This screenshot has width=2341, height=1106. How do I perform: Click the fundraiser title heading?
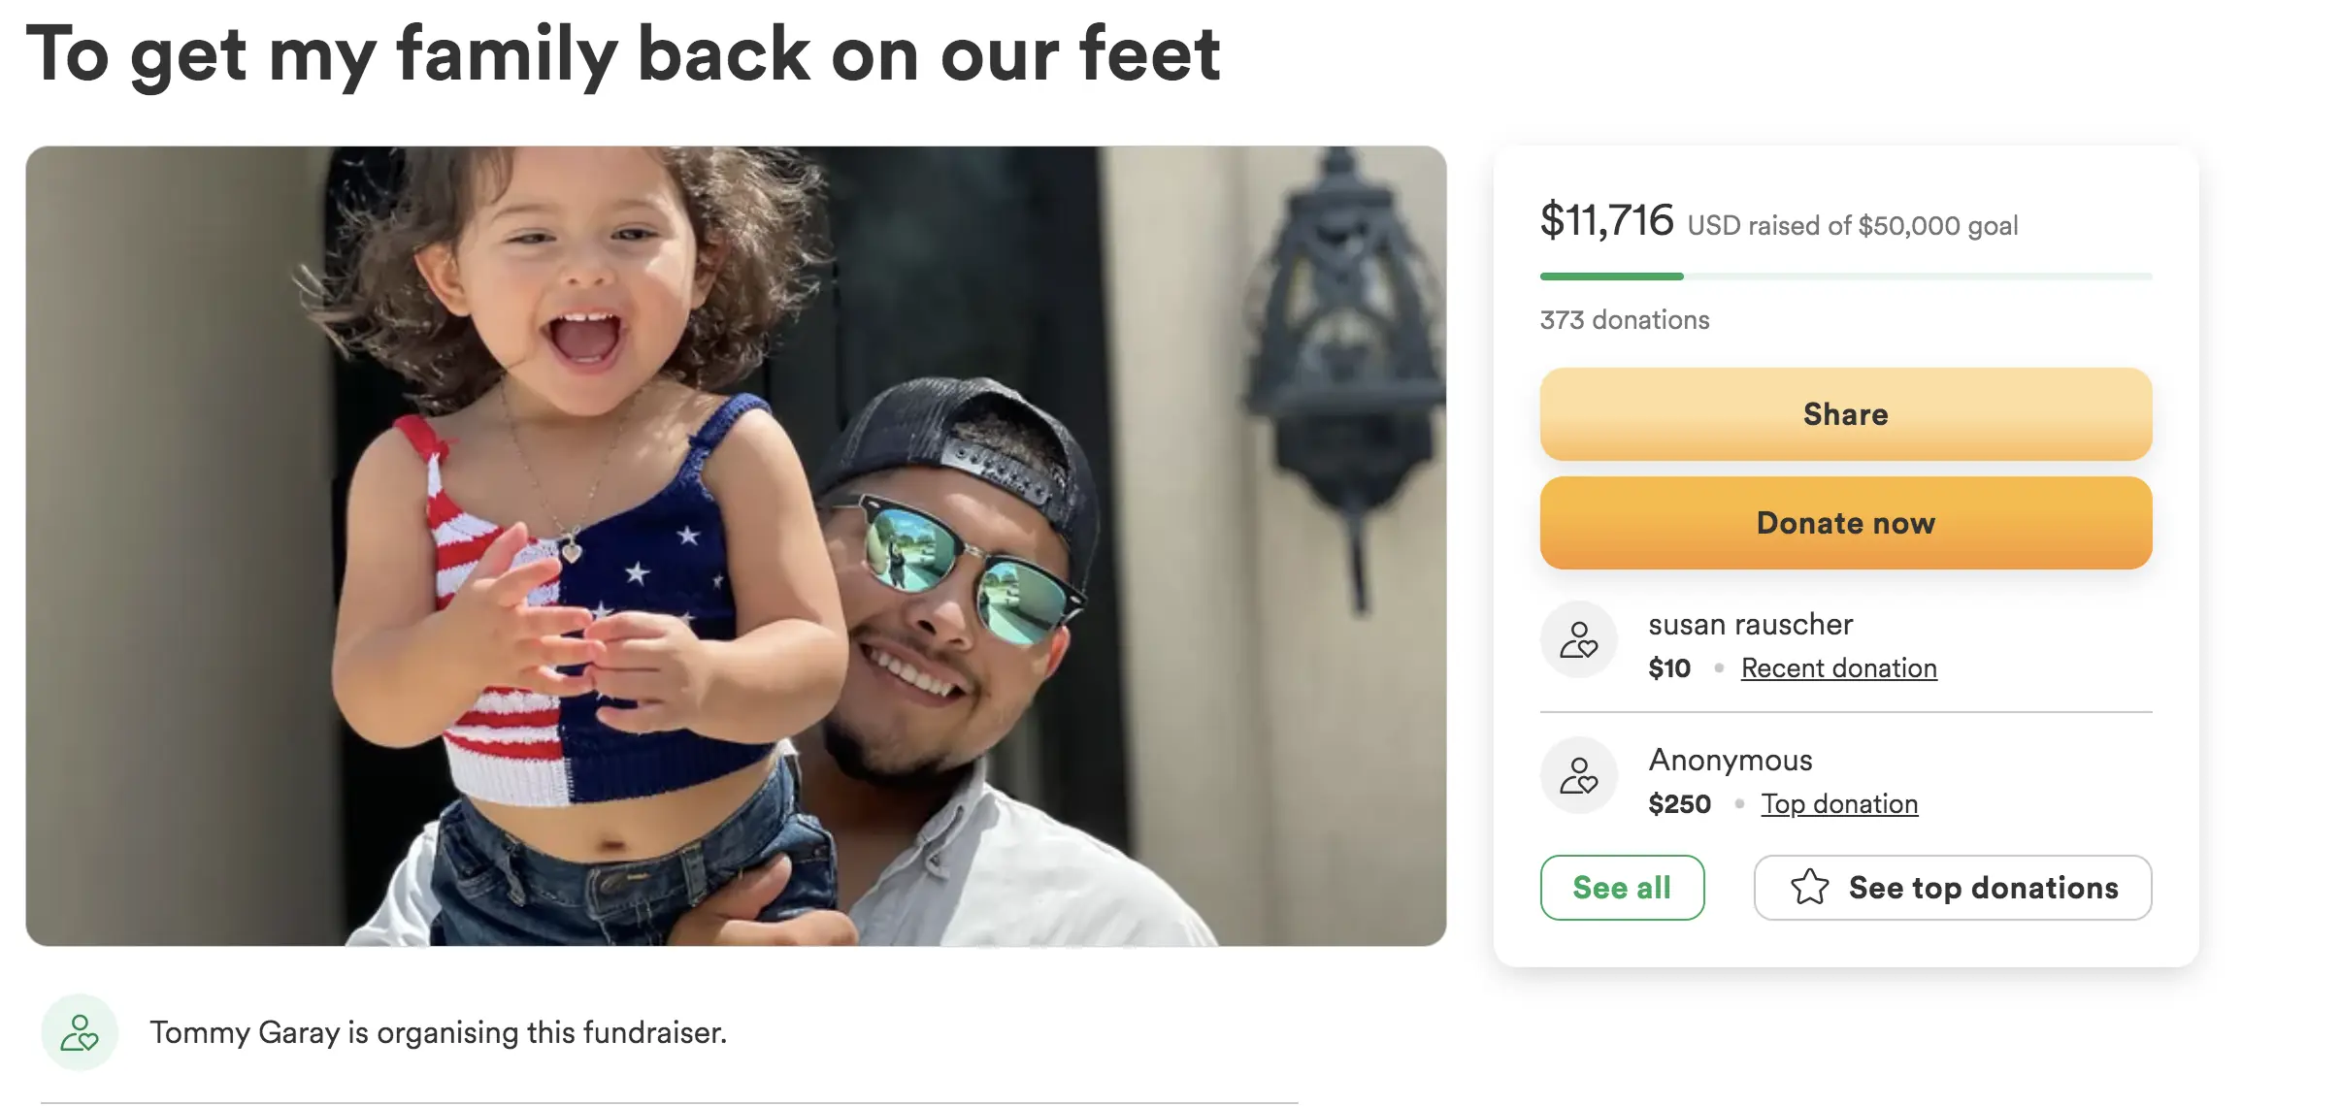pyautogui.click(x=623, y=54)
